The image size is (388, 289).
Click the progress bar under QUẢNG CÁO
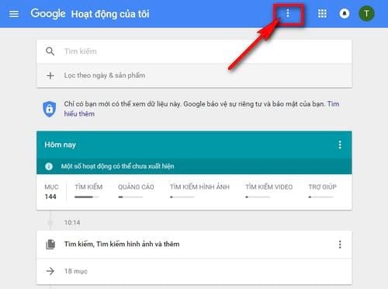tap(130, 197)
